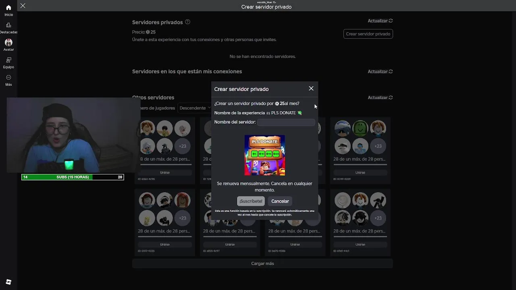This screenshot has height=290, width=516.
Task: Open +23 players badge in server 69e1-44c1
Action: pyautogui.click(x=378, y=218)
